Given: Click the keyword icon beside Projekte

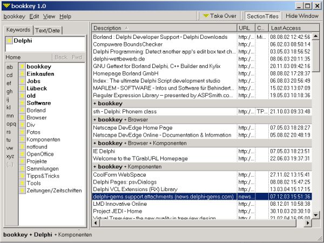Looking at the screenshot, I should 22,161.
